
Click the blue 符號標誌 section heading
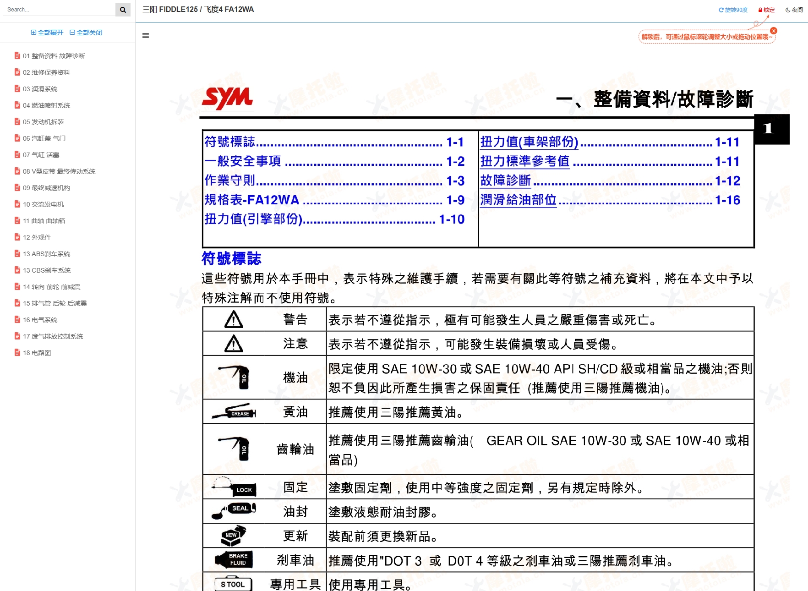232,258
